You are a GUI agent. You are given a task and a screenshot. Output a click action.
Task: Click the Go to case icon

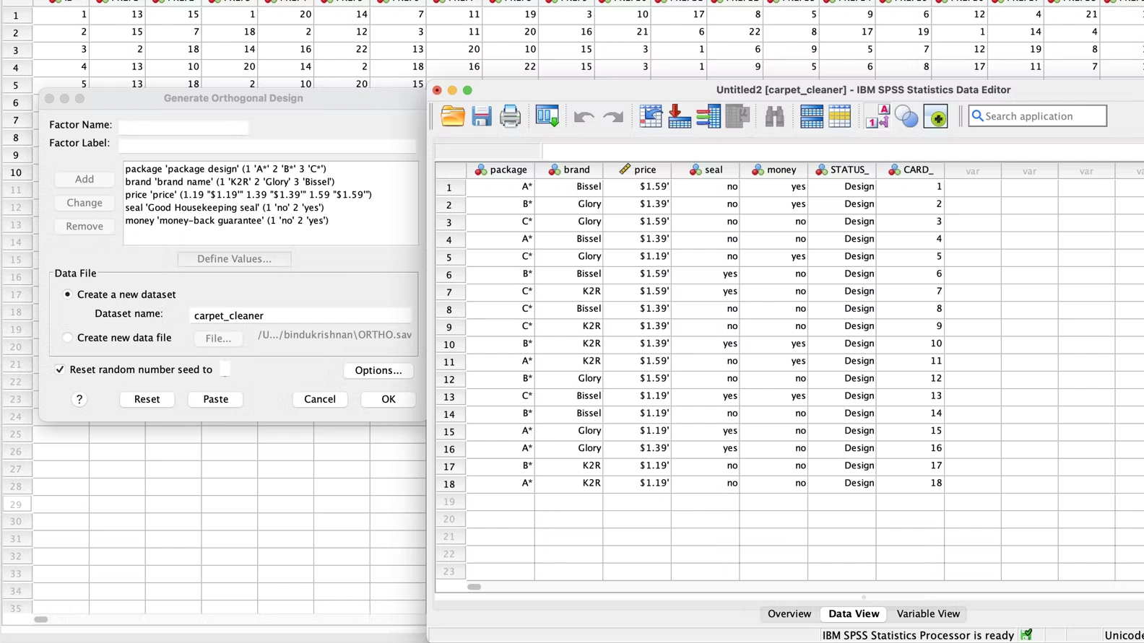tap(651, 116)
